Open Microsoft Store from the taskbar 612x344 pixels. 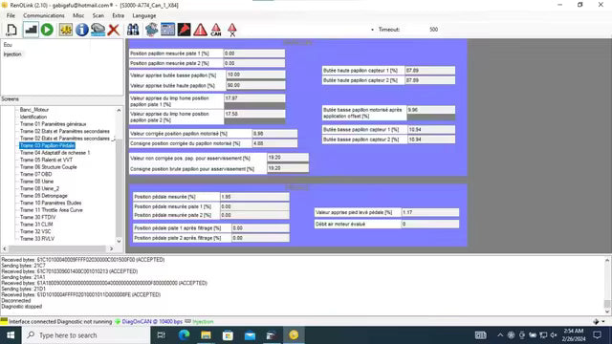[228, 335]
